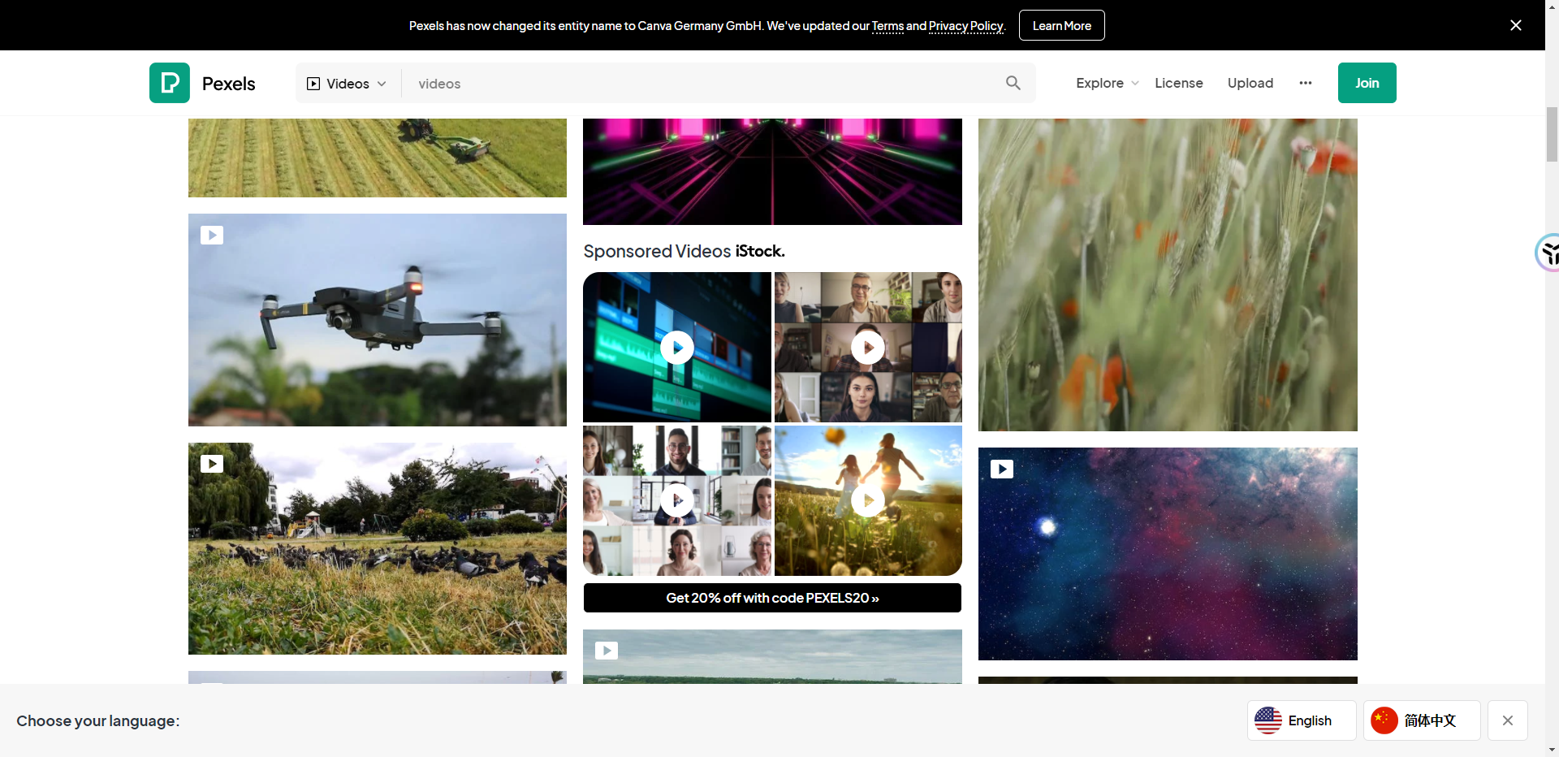Screen dimensions: 1559x757
Task: Play the video editing sponsored iStock clip
Action: point(676,348)
